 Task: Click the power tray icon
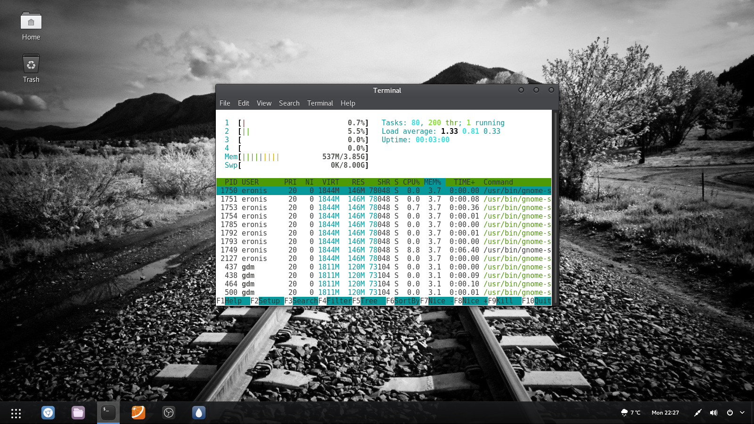(x=729, y=413)
